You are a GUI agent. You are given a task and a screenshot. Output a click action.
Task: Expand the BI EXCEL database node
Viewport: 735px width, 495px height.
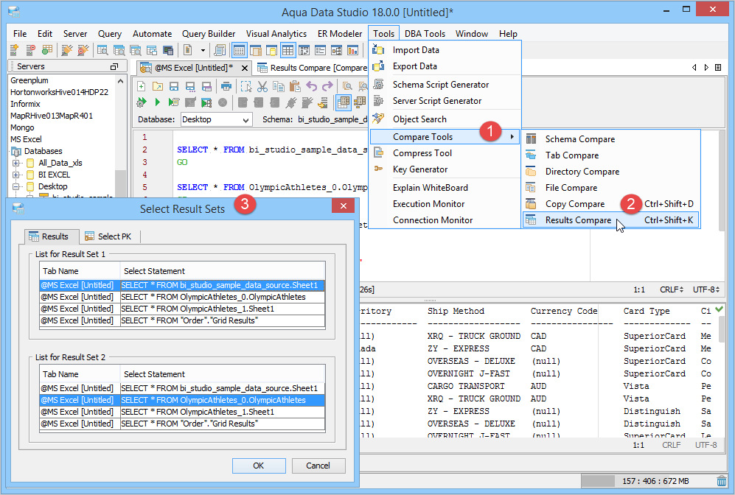(x=16, y=175)
